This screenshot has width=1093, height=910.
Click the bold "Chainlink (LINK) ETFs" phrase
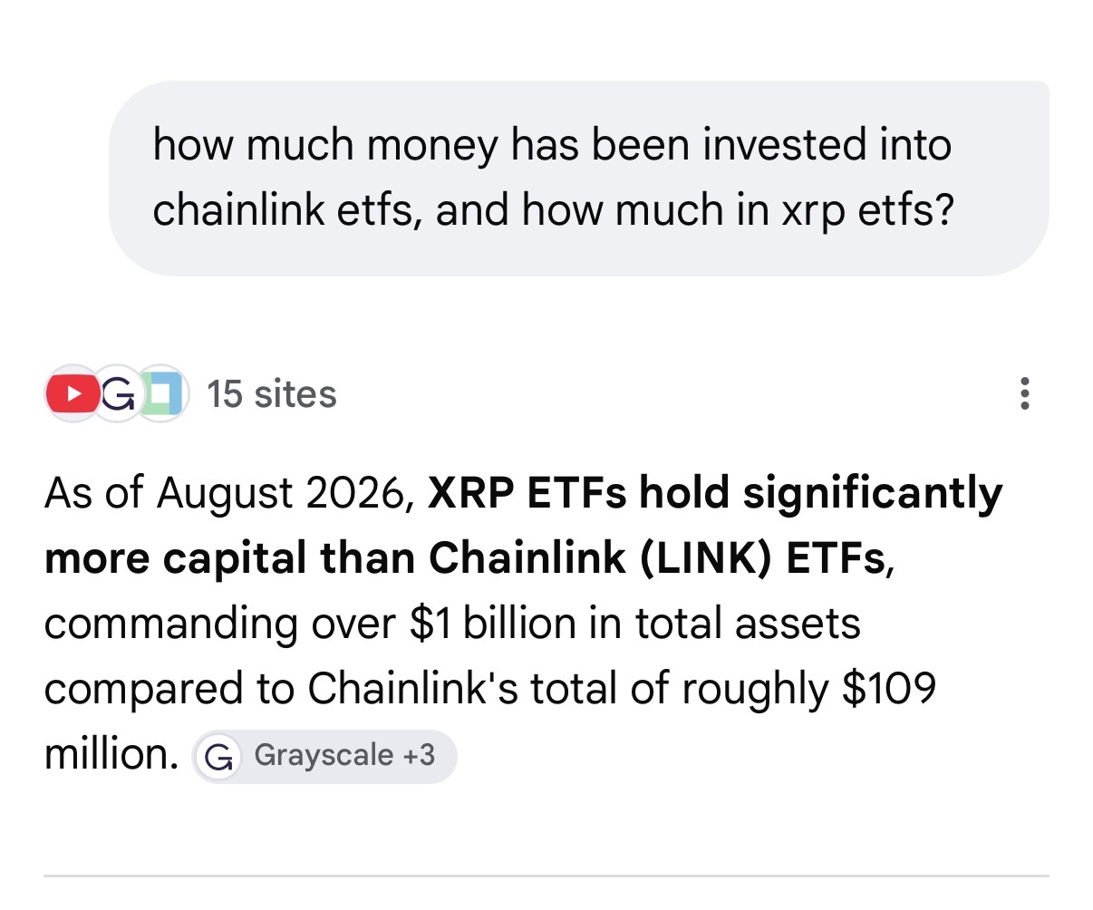point(657,558)
